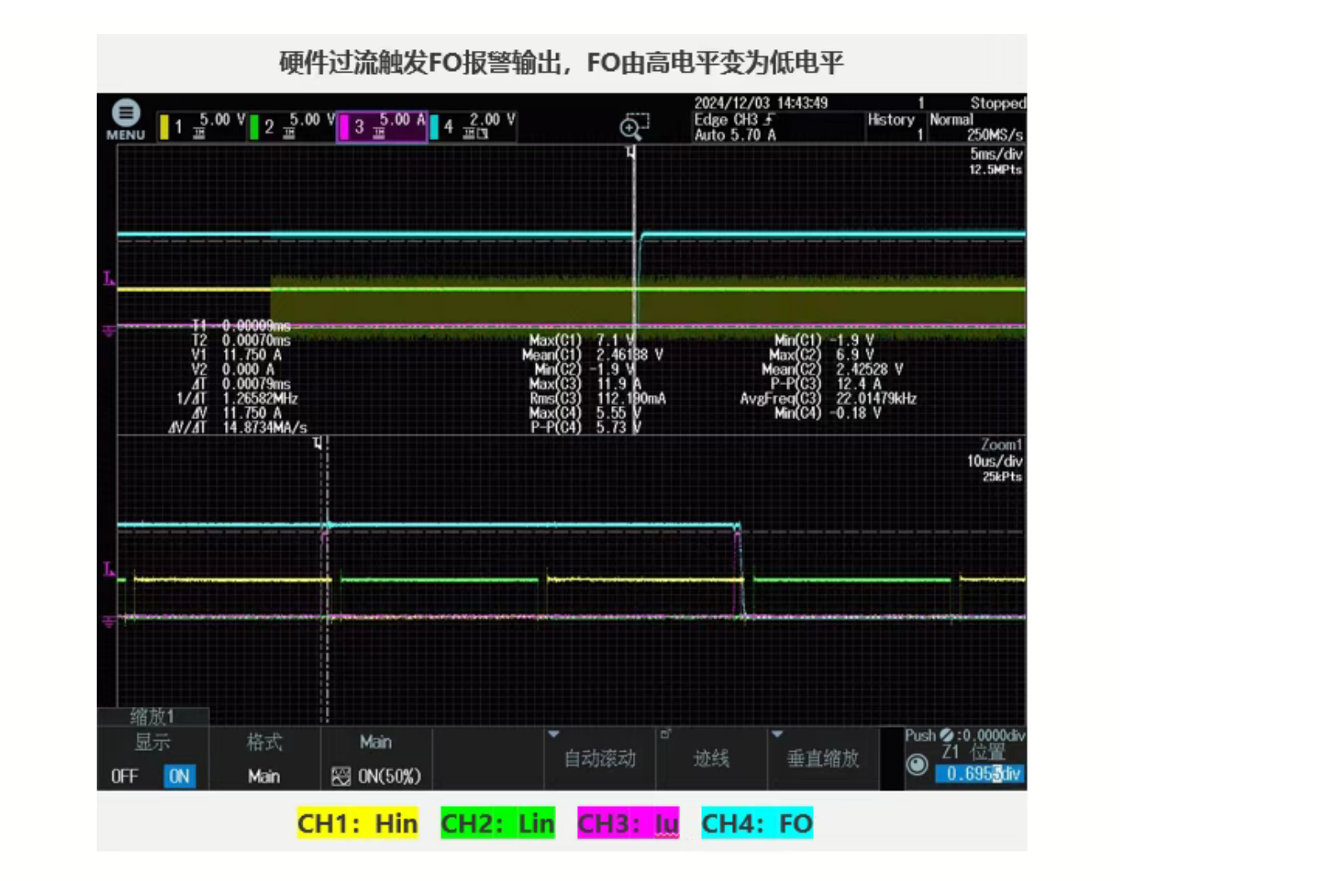1333x881 pixels.
Task: Click the 1/ΔT 1.26582MHz cursor readout
Action: (237, 398)
